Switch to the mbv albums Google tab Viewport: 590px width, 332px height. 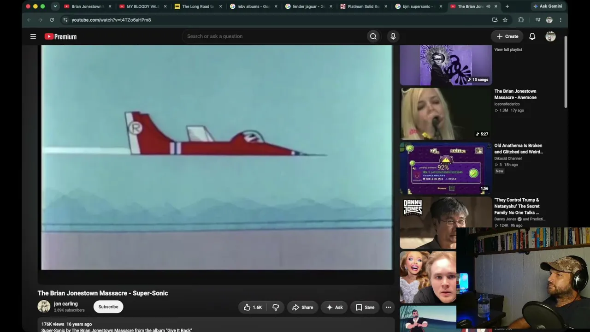coord(254,6)
